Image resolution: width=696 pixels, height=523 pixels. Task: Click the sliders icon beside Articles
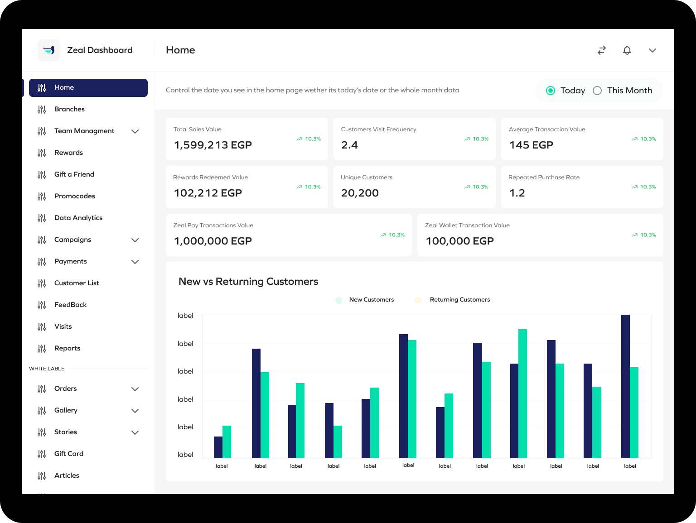point(42,476)
